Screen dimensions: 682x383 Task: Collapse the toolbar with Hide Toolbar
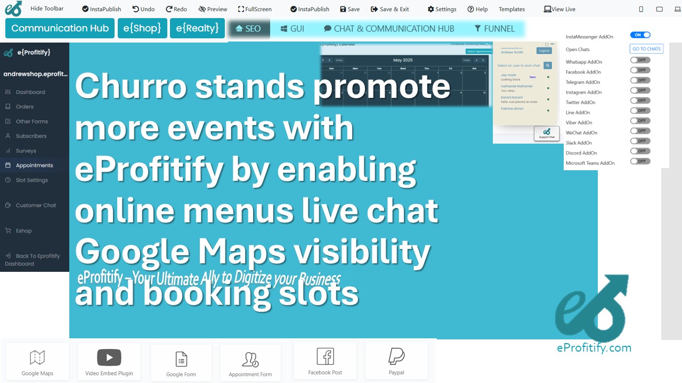[47, 9]
